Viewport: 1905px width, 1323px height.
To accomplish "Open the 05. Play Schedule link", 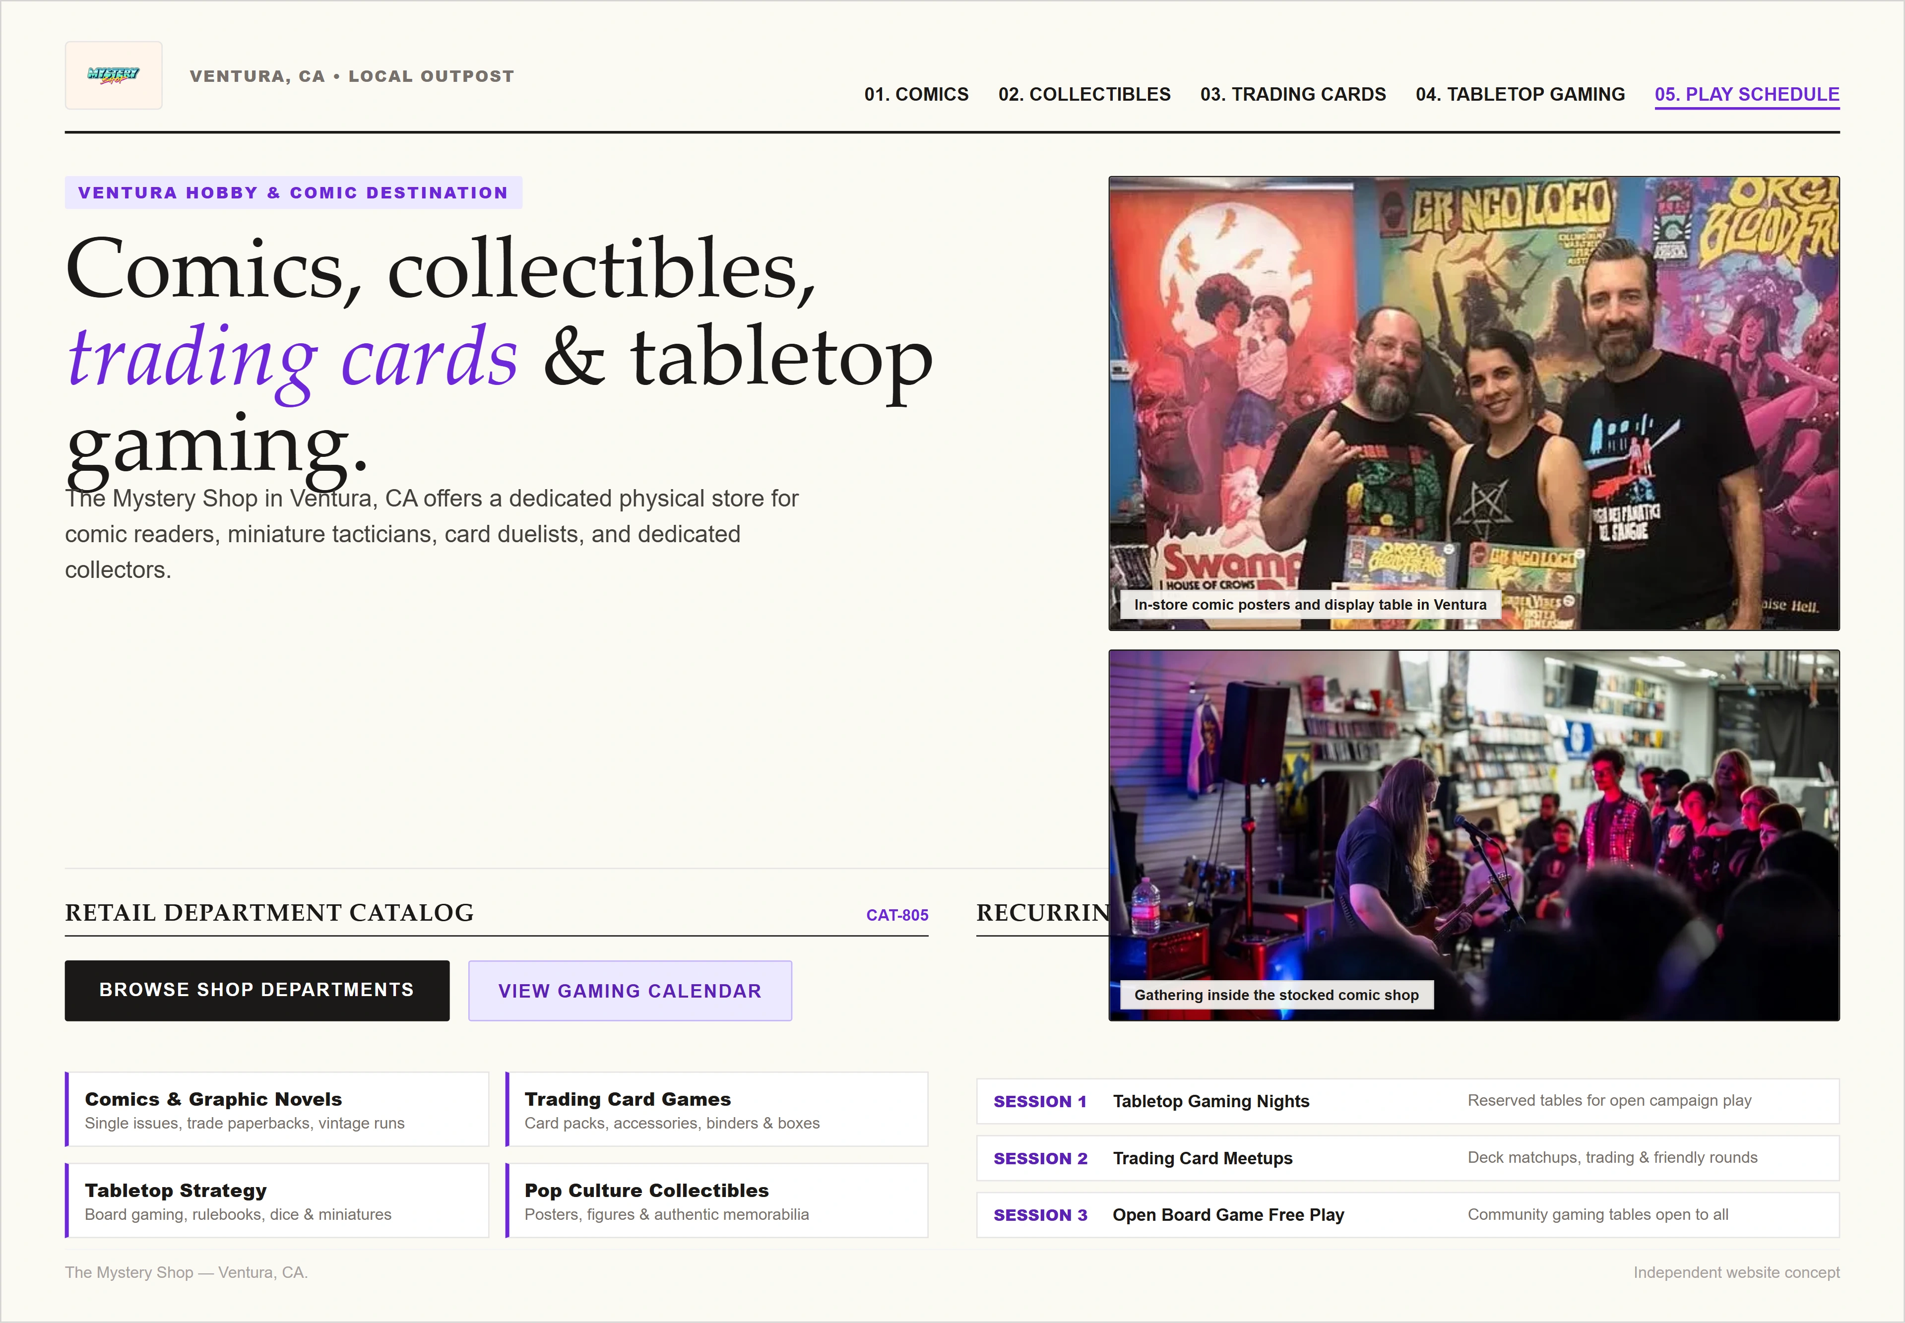I will click(x=1747, y=94).
